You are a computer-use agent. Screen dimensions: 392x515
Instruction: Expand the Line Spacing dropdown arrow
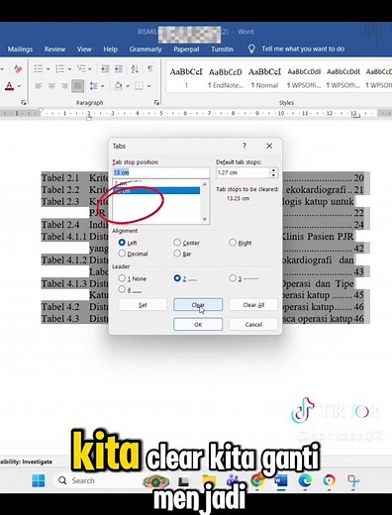click(x=102, y=86)
